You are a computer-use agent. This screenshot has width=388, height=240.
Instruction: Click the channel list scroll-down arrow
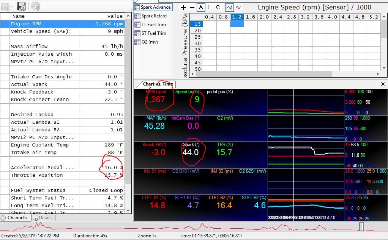128,210
